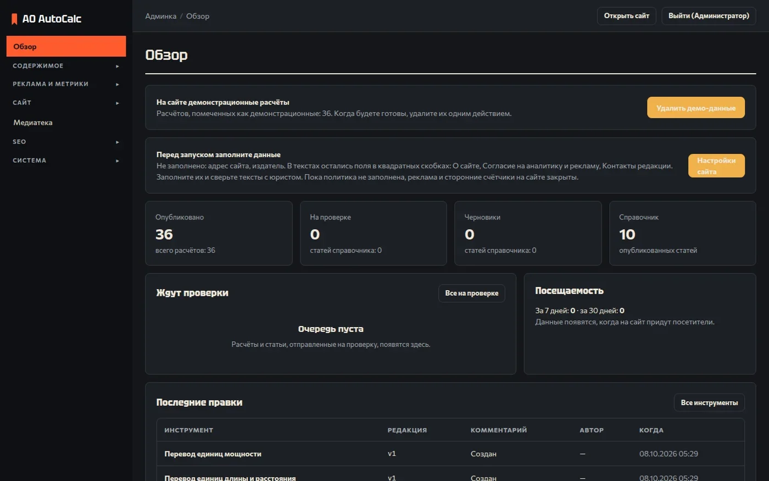769x481 pixels.
Task: Click the Обзор breadcrumb text
Action: click(x=198, y=16)
